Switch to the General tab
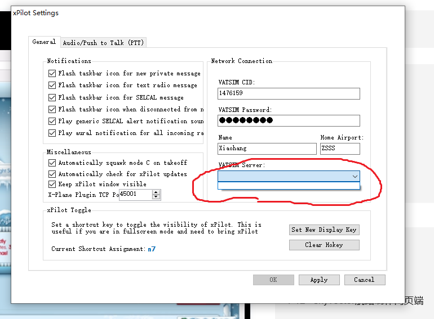 click(44, 42)
